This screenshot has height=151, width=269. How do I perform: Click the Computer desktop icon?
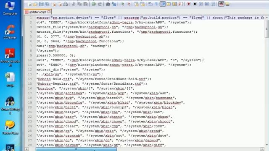(x=10, y=8)
